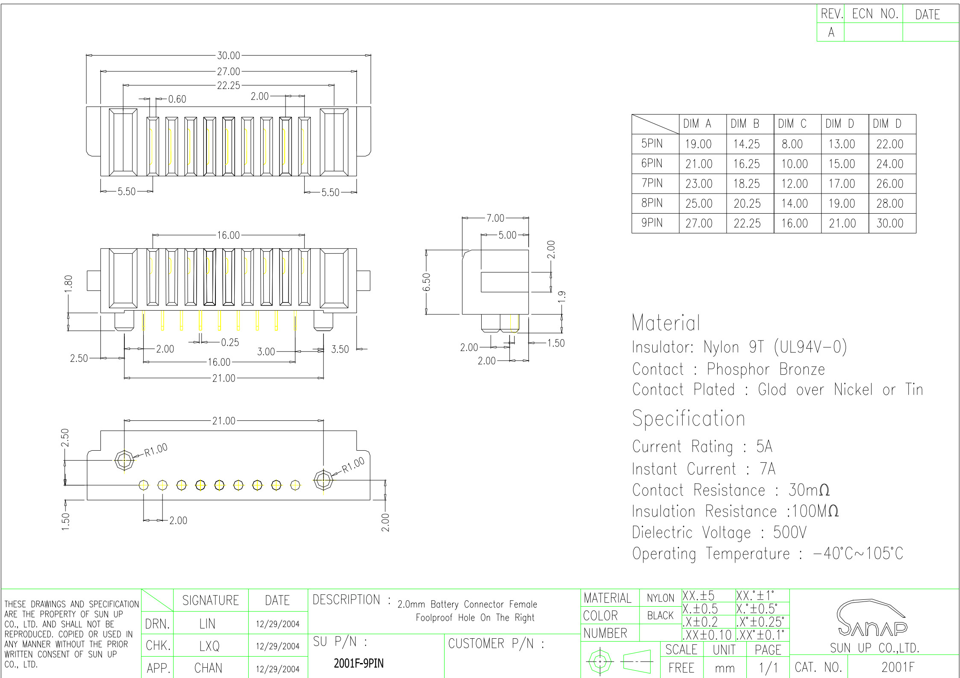Click the first pin hole in the footprint view
The height and width of the screenshot is (678, 960).
pyautogui.click(x=144, y=485)
